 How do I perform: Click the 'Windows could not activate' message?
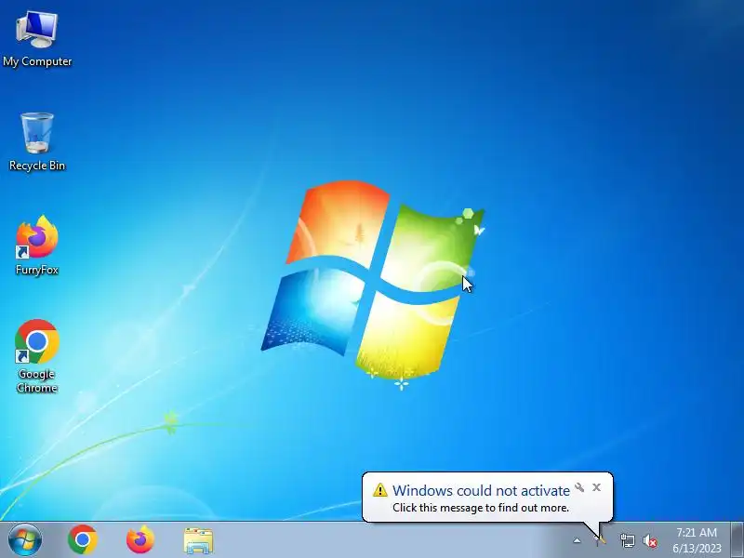pyautogui.click(x=481, y=490)
